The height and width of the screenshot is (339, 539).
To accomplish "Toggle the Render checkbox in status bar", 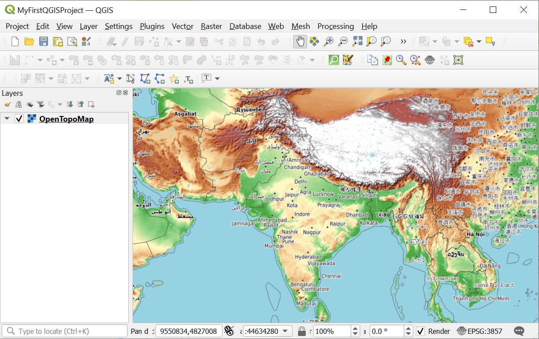I will [420, 331].
